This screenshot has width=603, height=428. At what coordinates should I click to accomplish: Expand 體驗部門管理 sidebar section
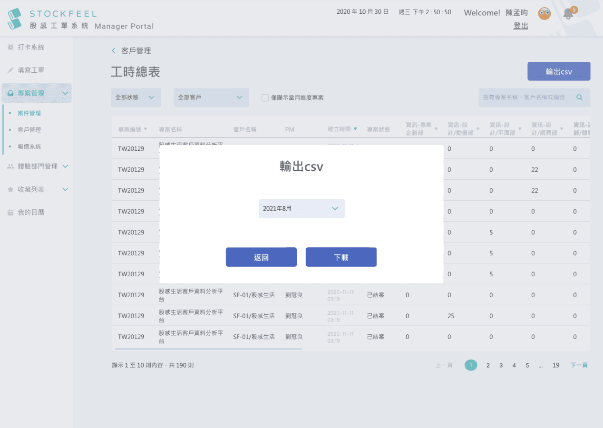37,166
